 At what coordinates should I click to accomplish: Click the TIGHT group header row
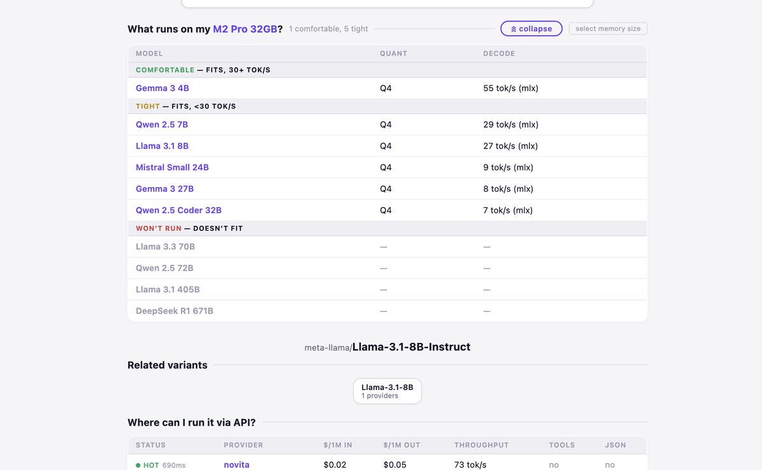(x=387, y=106)
